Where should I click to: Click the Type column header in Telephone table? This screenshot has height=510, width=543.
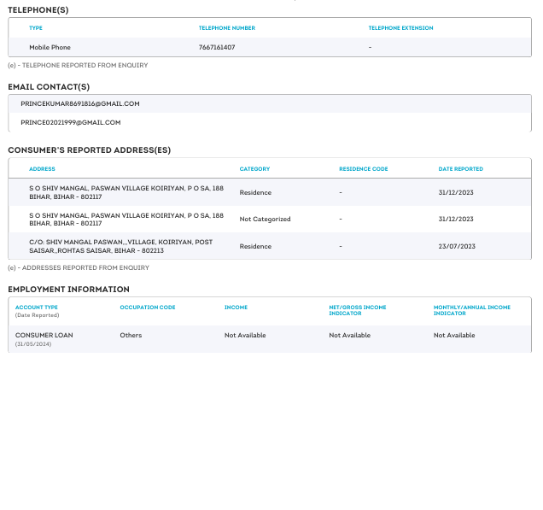[36, 28]
